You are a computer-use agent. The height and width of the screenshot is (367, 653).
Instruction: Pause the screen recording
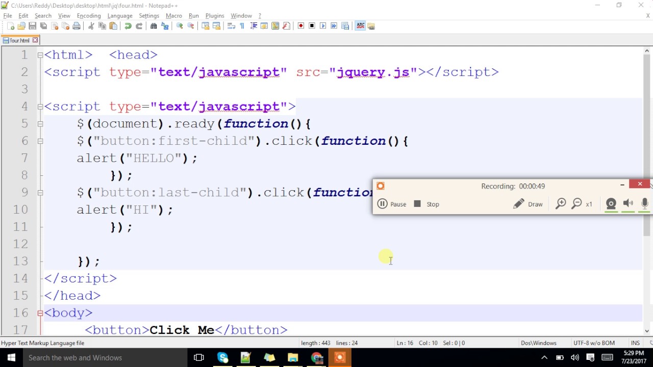click(x=392, y=204)
